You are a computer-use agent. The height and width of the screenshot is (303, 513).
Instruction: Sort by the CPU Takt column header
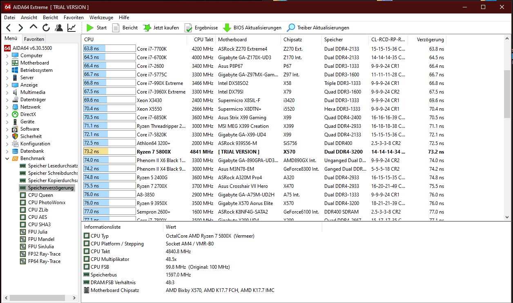201,40
